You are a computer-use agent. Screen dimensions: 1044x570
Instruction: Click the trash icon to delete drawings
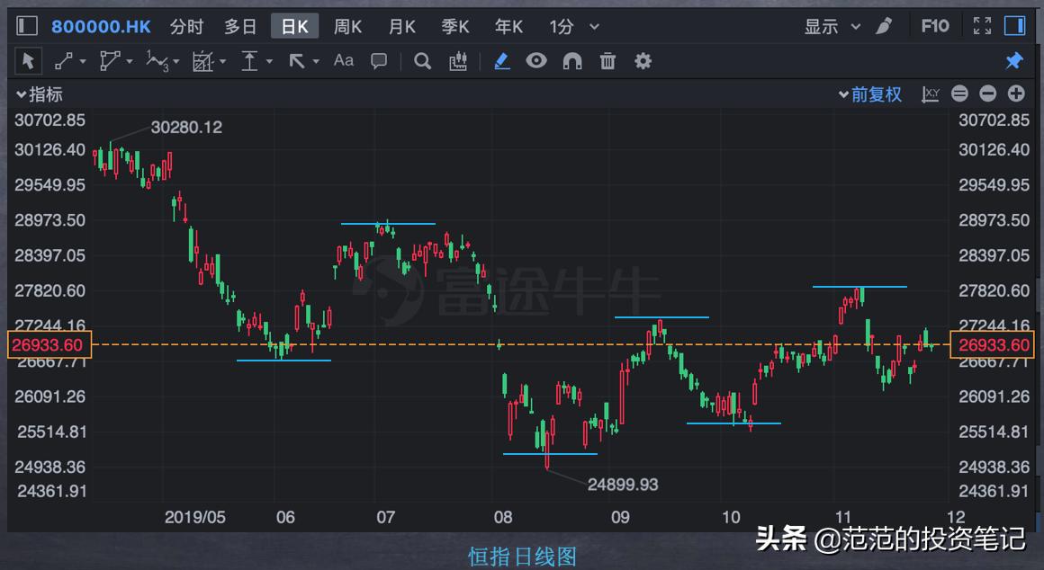pos(607,61)
